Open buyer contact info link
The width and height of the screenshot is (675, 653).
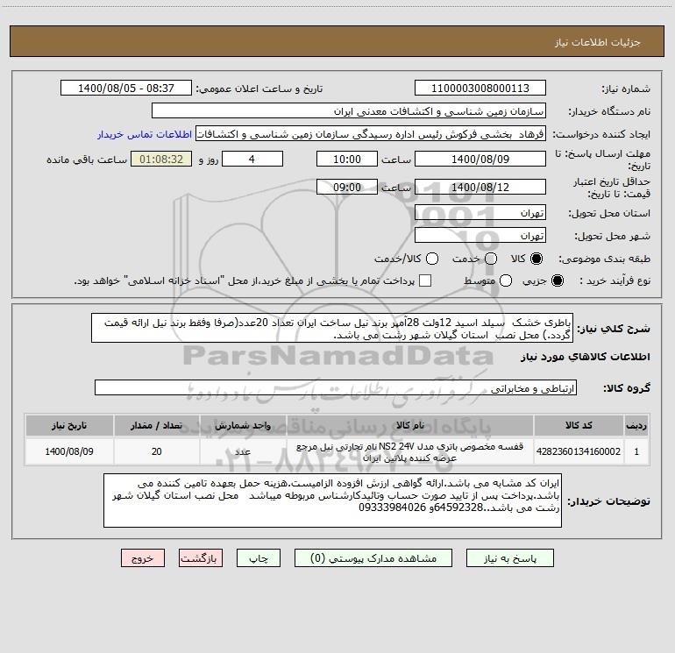click(x=145, y=134)
